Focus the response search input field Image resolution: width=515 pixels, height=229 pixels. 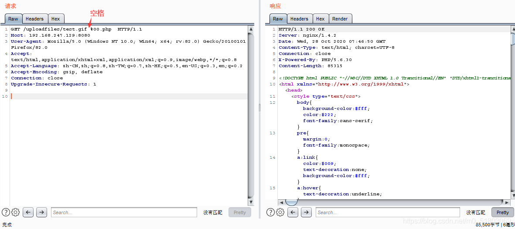point(387,212)
